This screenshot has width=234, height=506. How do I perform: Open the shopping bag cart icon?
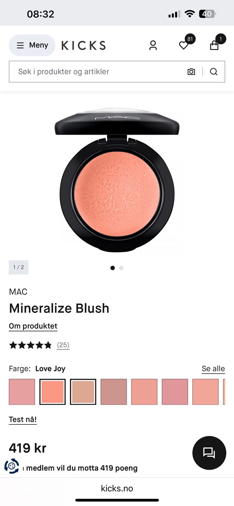(x=214, y=46)
